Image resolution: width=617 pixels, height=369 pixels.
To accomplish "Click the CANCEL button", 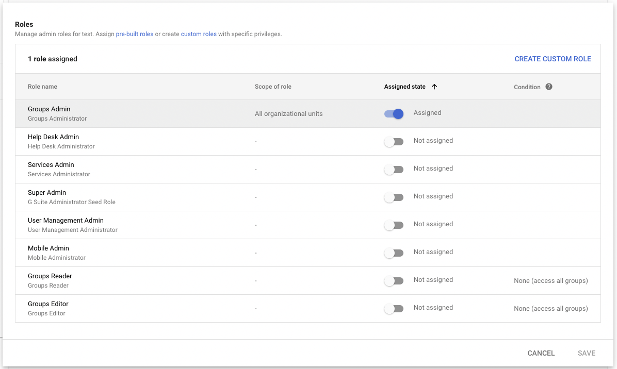I will (541, 353).
